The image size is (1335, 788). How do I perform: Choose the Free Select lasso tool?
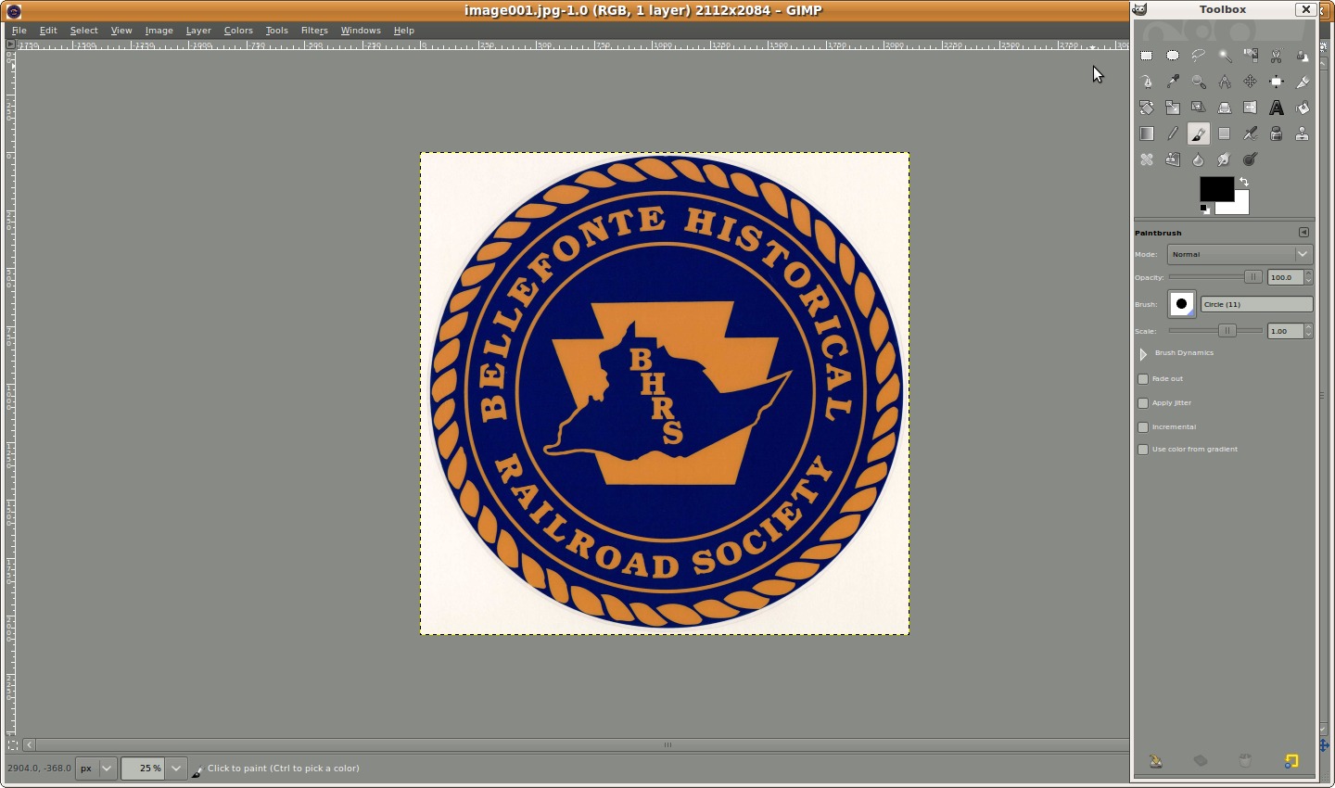(x=1199, y=56)
